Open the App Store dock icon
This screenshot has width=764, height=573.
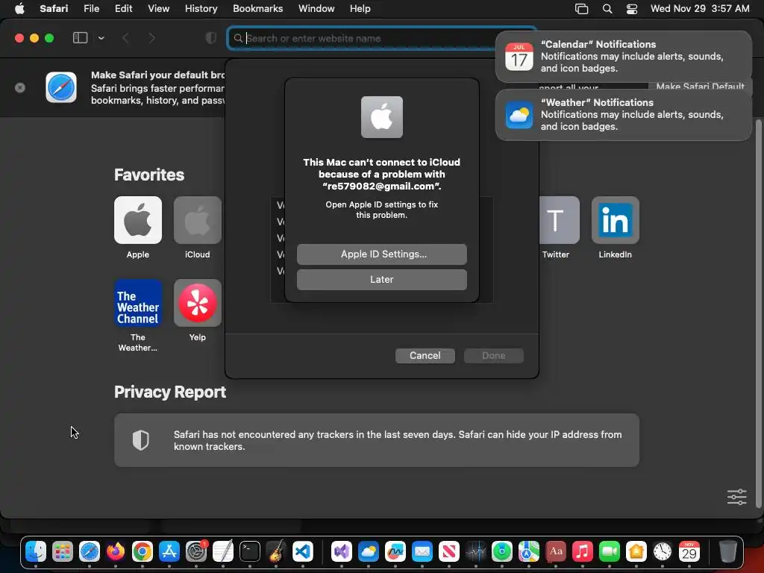point(169,551)
